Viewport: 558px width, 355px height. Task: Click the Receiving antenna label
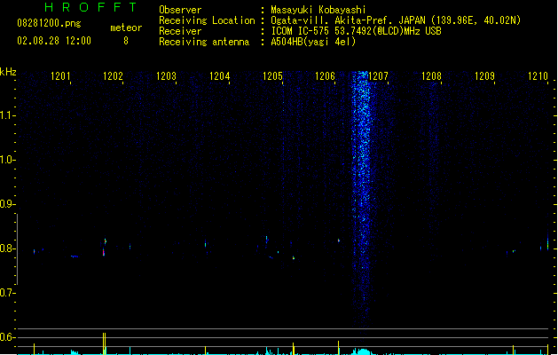tap(204, 42)
